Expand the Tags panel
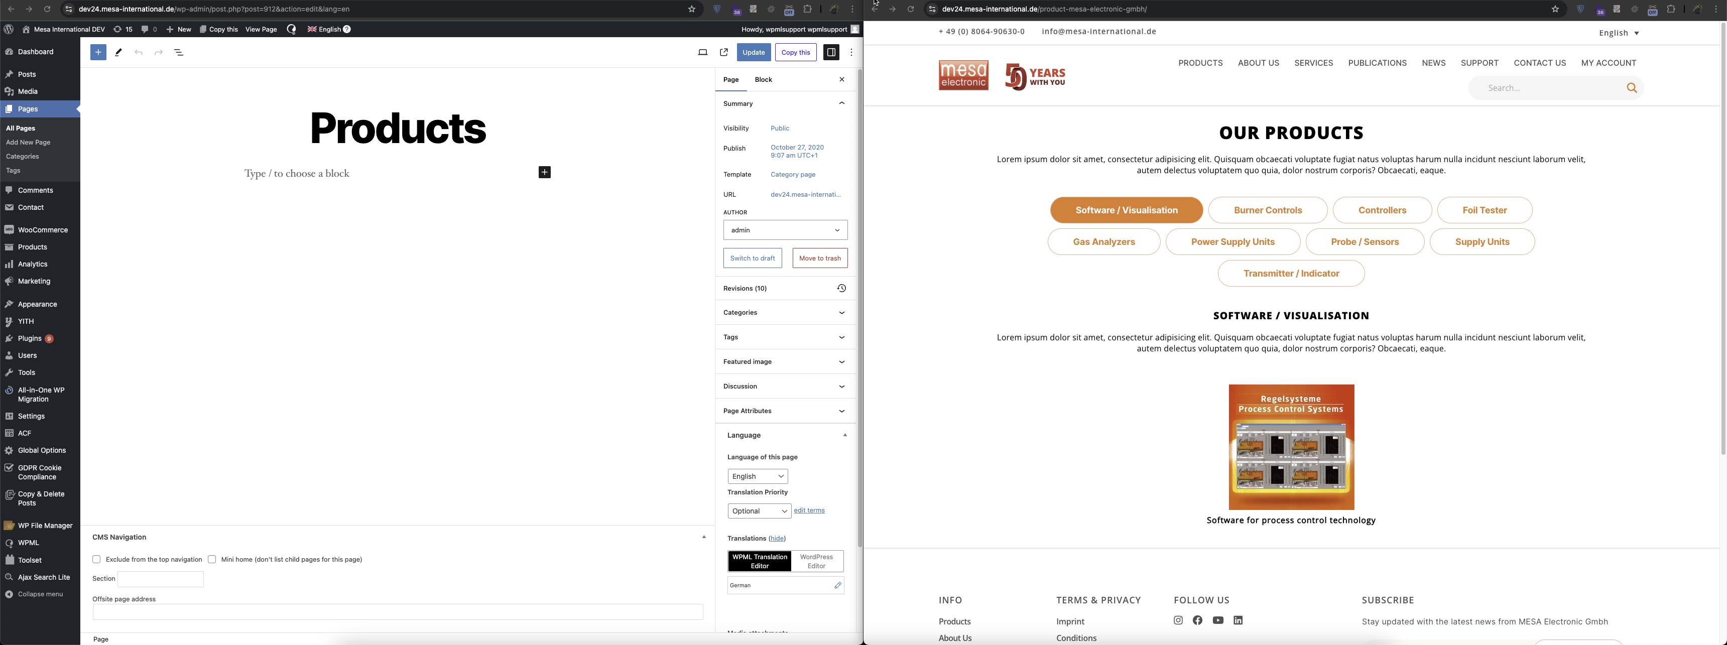The width and height of the screenshot is (1727, 645). [784, 338]
